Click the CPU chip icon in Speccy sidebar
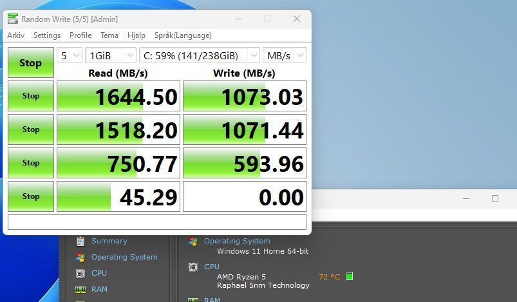The image size is (517, 302). click(x=80, y=273)
